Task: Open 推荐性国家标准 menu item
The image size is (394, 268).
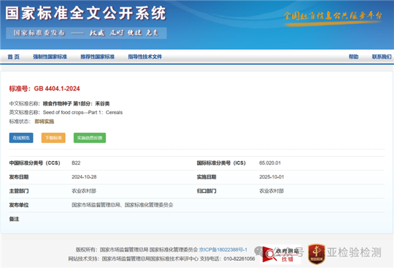Action: pyautogui.click(x=97, y=57)
